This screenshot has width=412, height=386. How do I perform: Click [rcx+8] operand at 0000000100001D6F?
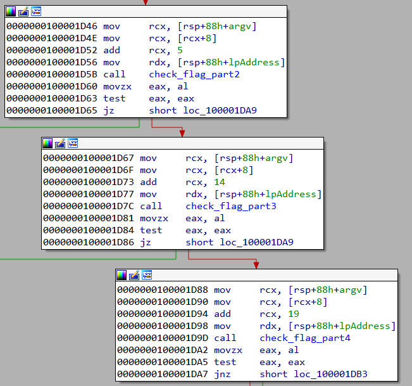(x=234, y=170)
